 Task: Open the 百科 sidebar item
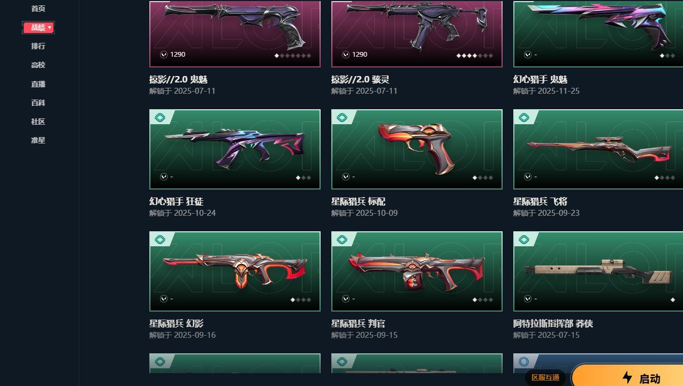pos(38,103)
